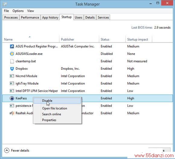This screenshot has width=175, height=159.
Task: Sort by the Startup impact column header
Action: point(139,39)
